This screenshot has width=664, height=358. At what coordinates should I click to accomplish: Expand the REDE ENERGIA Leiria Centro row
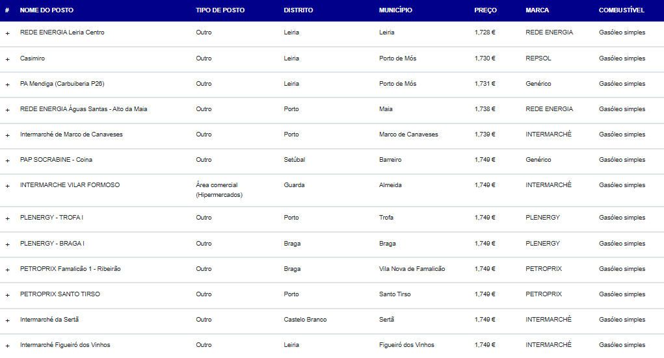coord(7,33)
